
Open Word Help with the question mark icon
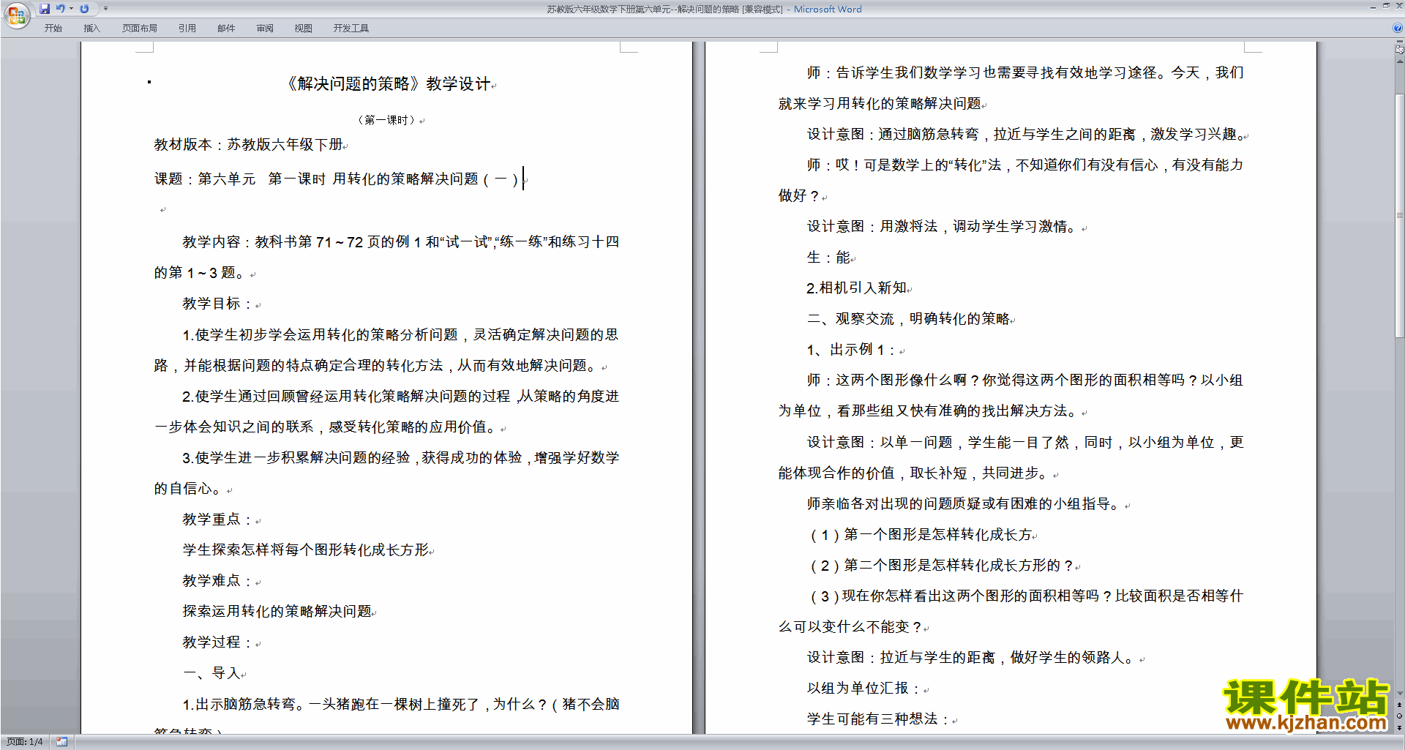point(1398,28)
